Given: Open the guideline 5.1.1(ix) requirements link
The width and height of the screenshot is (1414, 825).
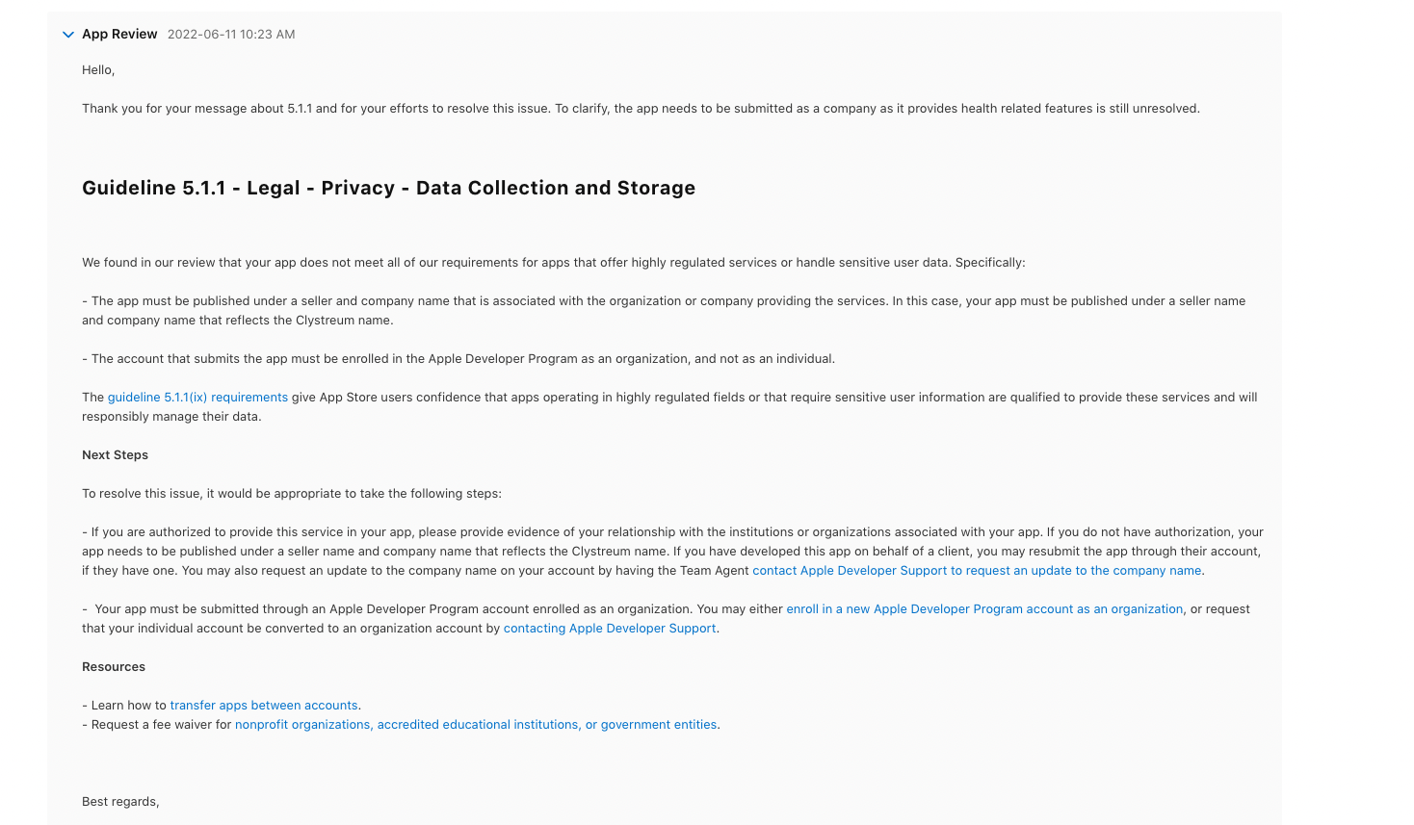Looking at the screenshot, I should click(x=197, y=398).
